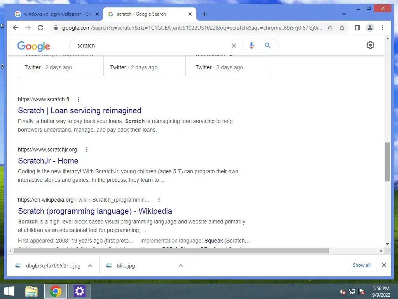Click the muted volume tray icon
Screen dimensions: 398x299
click(x=343, y=292)
